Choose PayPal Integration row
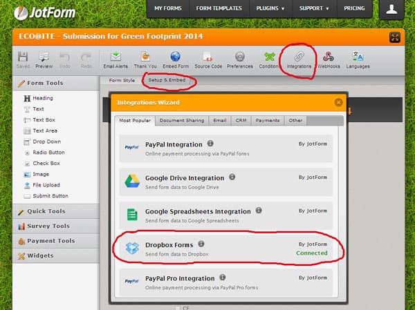This screenshot has height=310, width=415. 226,148
